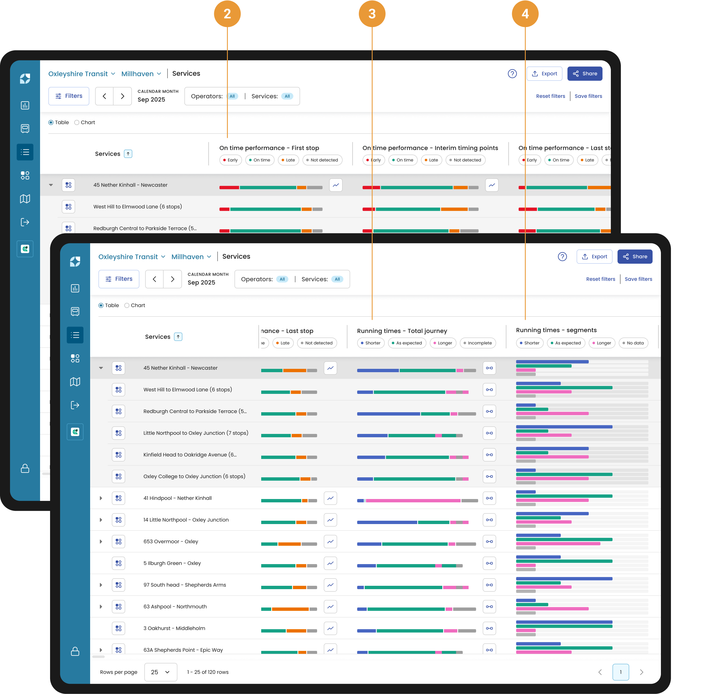This screenshot has height=694, width=721.
Task: Click Reset filters link in the front window
Action: coord(600,279)
